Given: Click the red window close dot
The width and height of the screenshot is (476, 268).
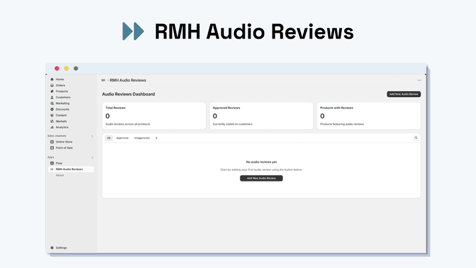Looking at the screenshot, I should 57,68.
